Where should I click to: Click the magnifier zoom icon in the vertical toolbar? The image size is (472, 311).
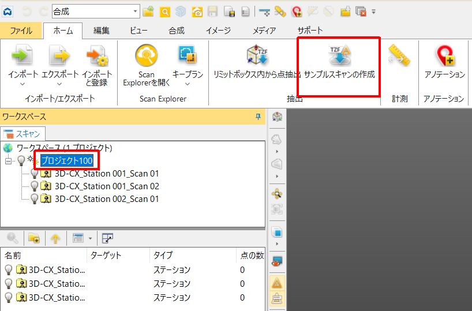point(277,194)
